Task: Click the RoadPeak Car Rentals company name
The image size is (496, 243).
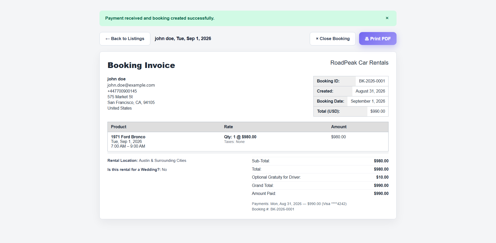Action: coord(359,63)
